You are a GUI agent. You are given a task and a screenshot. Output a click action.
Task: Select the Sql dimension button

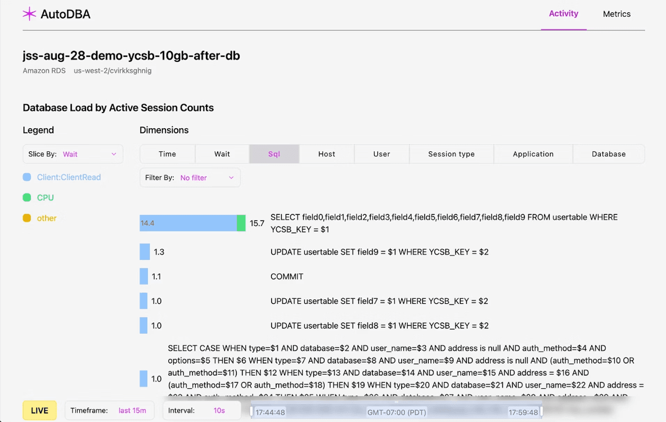(x=274, y=154)
